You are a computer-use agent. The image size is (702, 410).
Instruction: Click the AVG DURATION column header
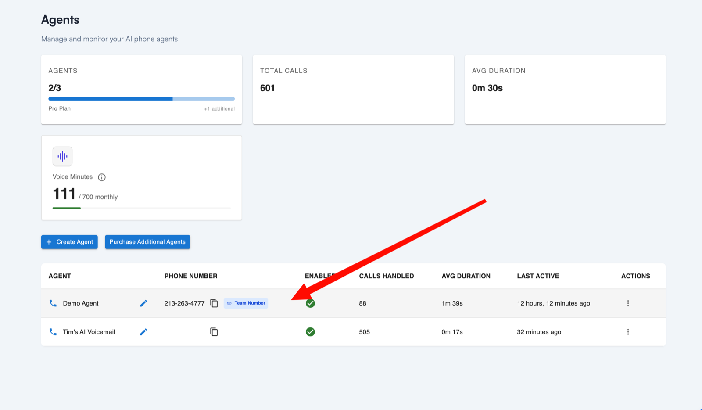[466, 276]
